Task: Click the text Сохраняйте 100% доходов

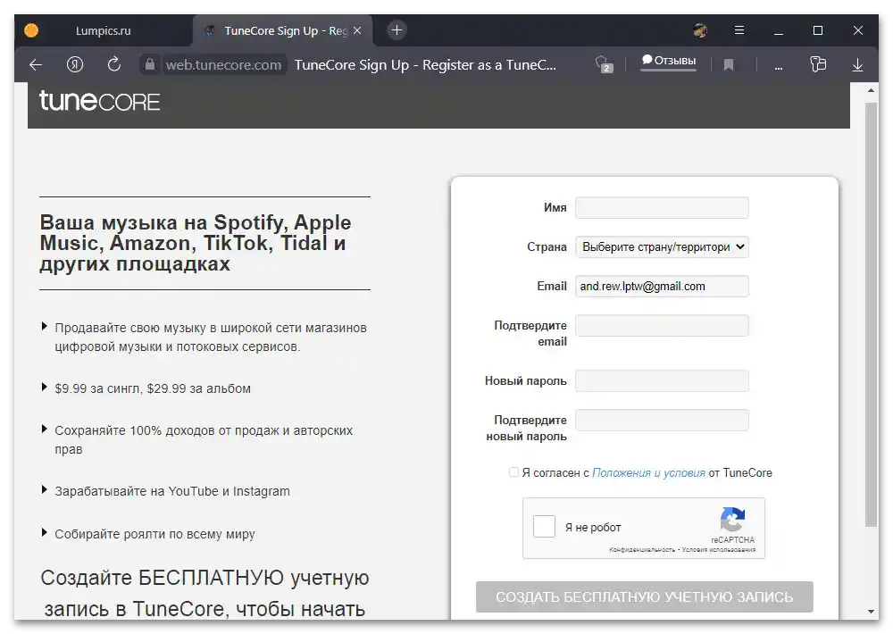Action: point(204,439)
